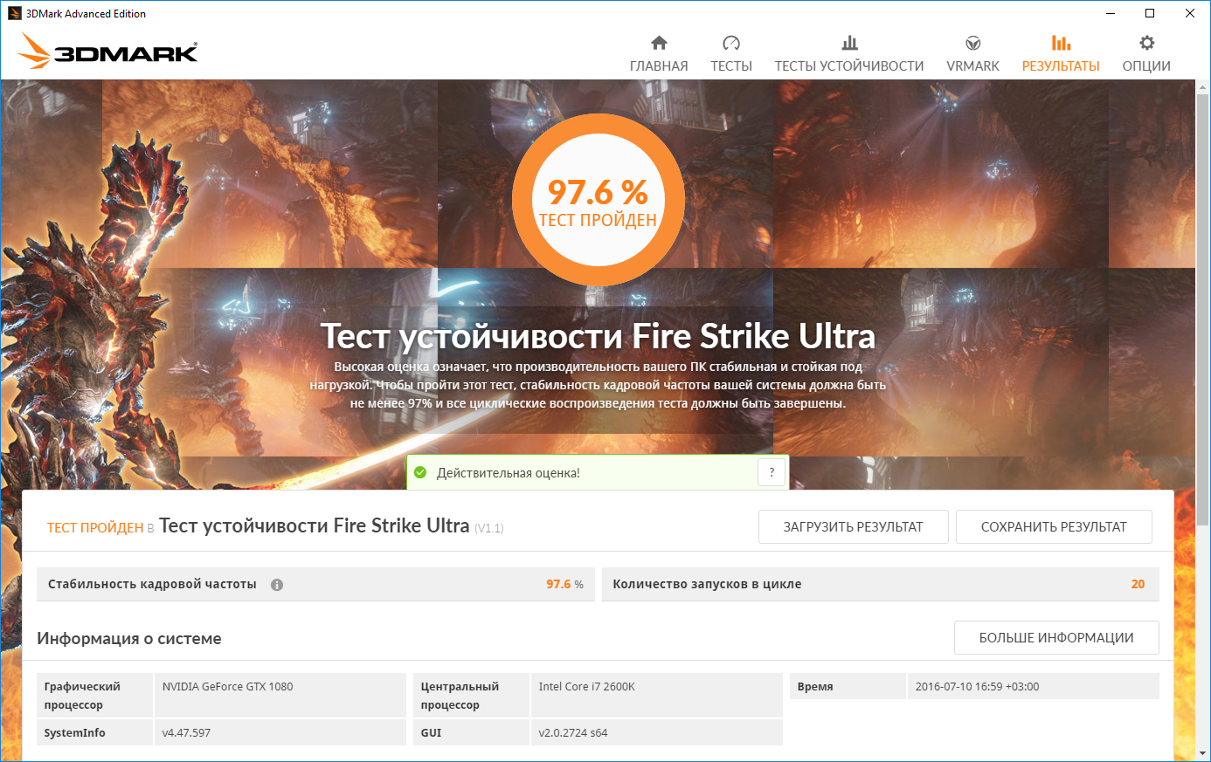Click the Home house icon

pos(659,43)
